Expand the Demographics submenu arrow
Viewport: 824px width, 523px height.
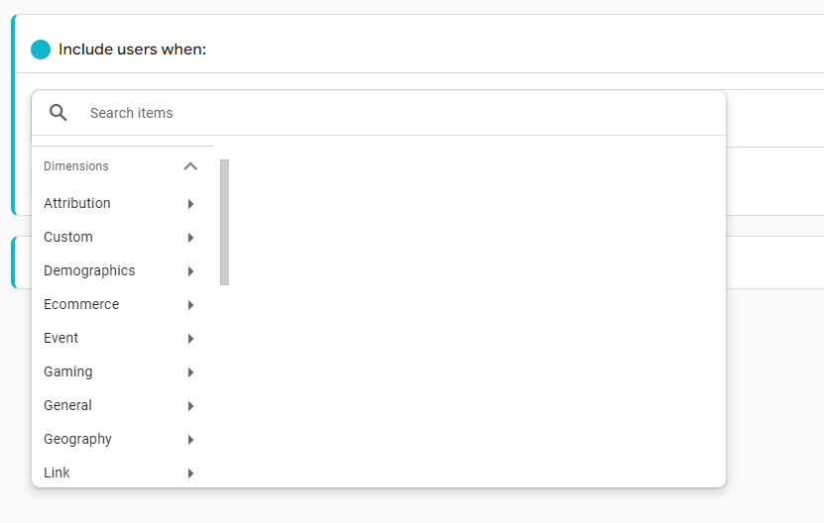click(x=190, y=271)
